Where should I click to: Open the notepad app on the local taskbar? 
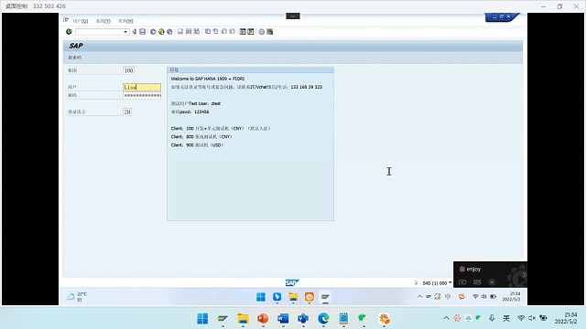[x=343, y=319]
